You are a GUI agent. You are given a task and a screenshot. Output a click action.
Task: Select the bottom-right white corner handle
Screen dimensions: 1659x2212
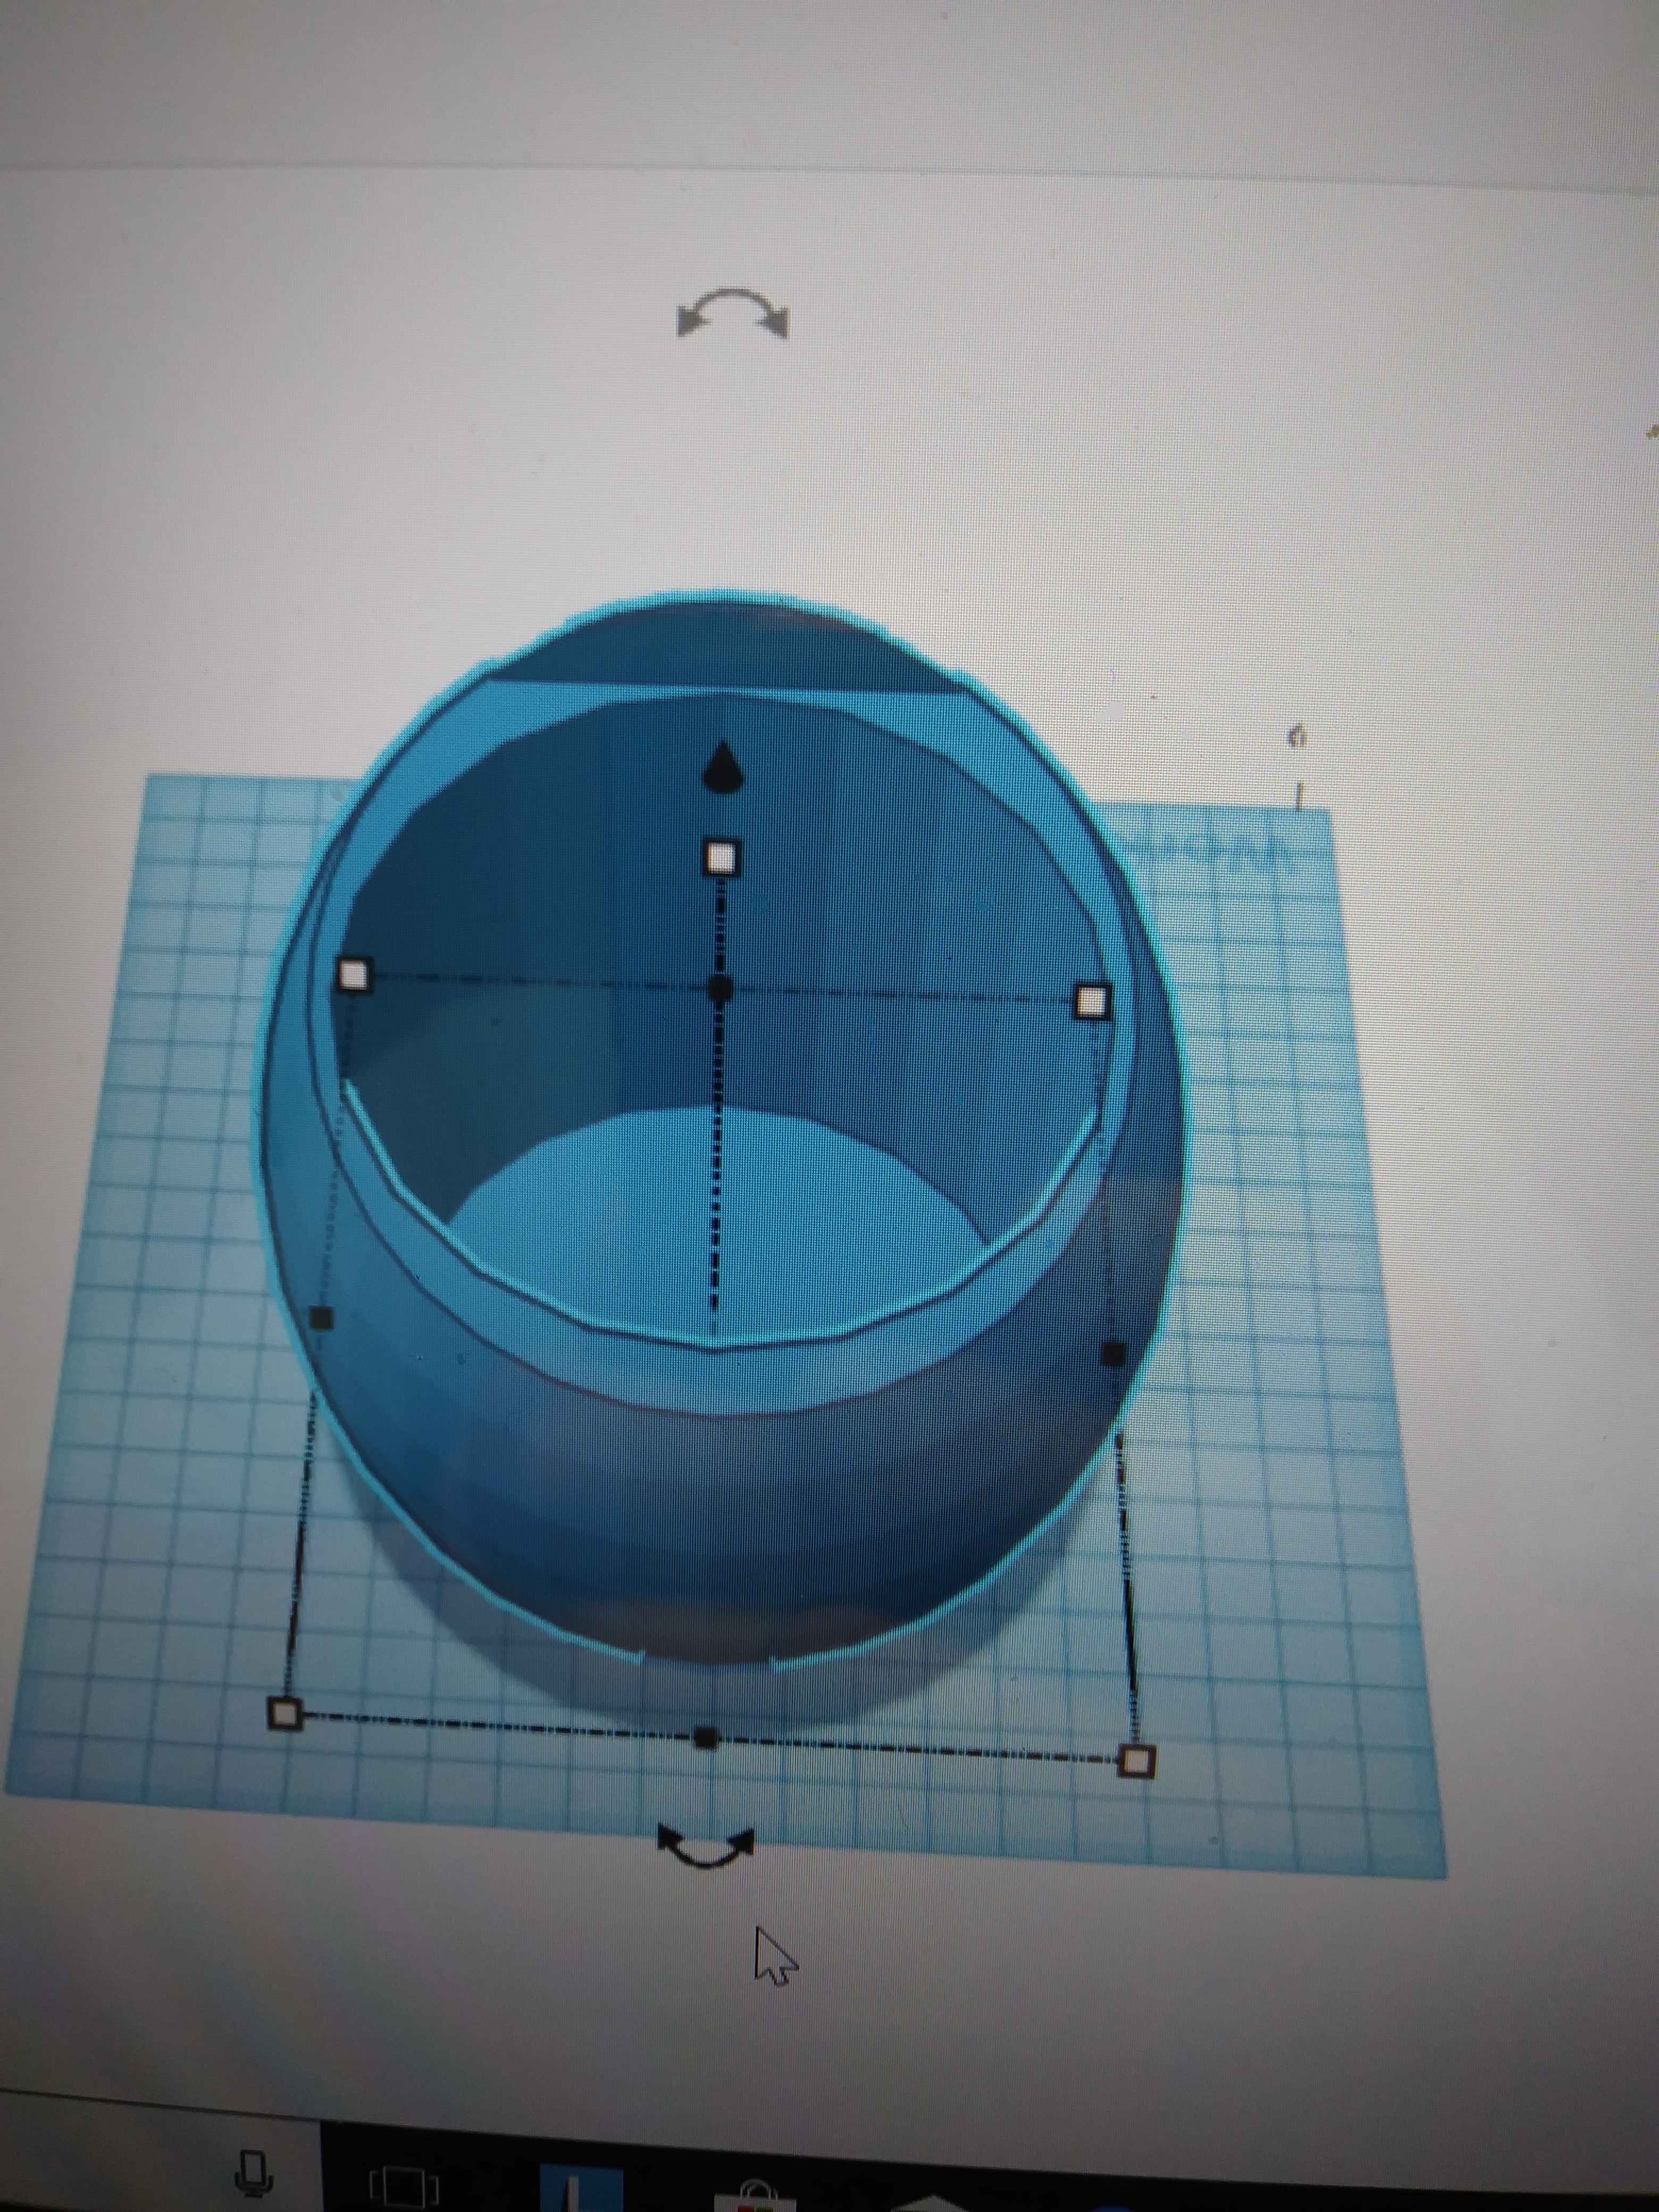[1136, 1761]
